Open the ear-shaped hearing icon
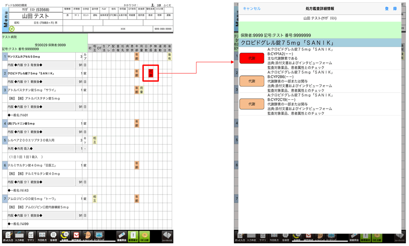 click(x=88, y=237)
